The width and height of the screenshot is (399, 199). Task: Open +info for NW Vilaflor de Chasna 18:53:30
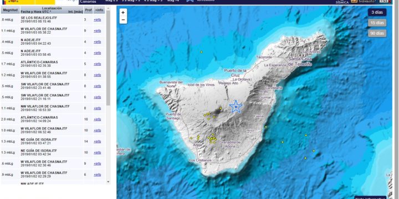coord(97,108)
